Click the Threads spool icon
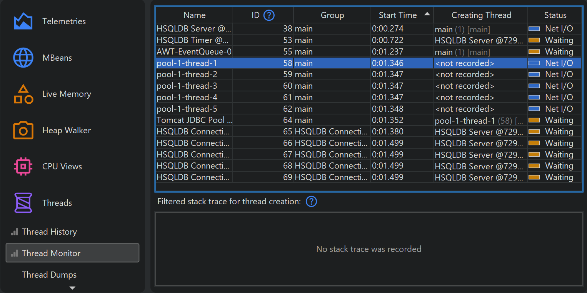This screenshot has width=587, height=293. (x=23, y=203)
